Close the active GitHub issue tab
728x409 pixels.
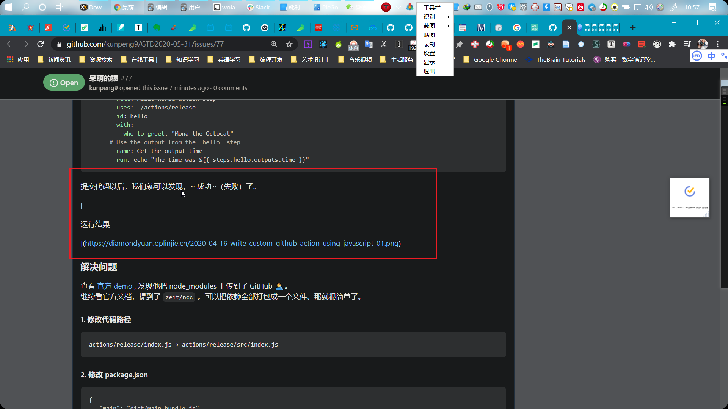(x=569, y=28)
